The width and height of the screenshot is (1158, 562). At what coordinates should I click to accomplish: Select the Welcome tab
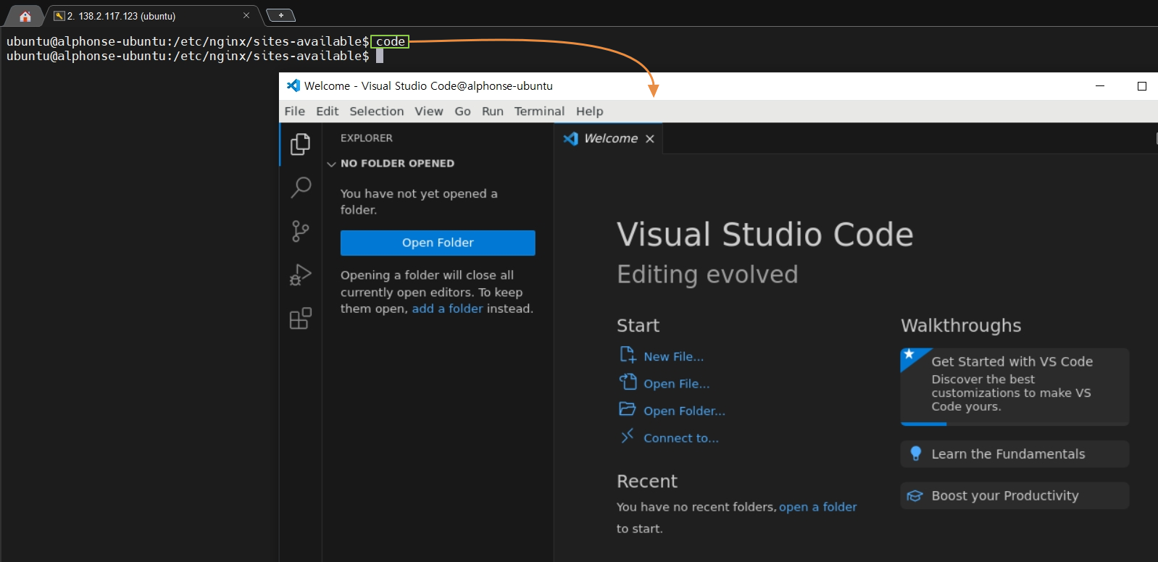coord(609,138)
